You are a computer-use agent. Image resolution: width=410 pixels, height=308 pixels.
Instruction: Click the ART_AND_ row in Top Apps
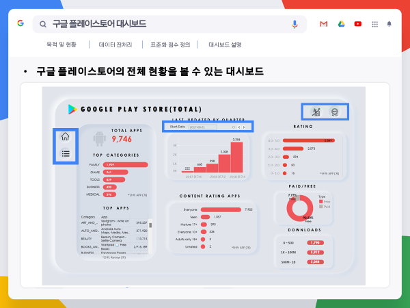click(x=114, y=222)
